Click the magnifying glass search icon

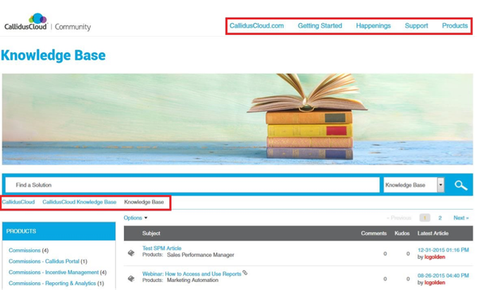pyautogui.click(x=460, y=185)
